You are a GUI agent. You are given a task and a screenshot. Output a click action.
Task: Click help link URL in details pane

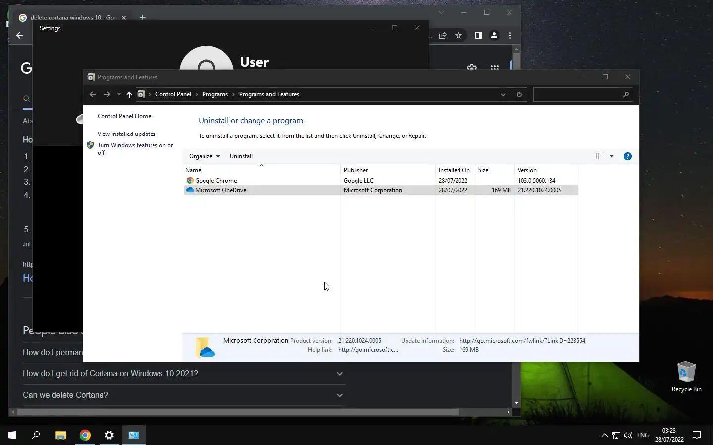[x=368, y=350]
